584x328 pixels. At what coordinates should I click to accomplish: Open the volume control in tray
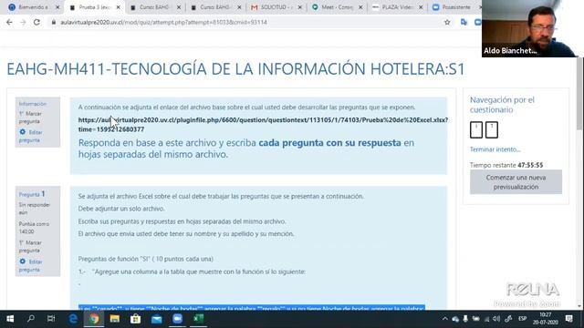coord(496,319)
